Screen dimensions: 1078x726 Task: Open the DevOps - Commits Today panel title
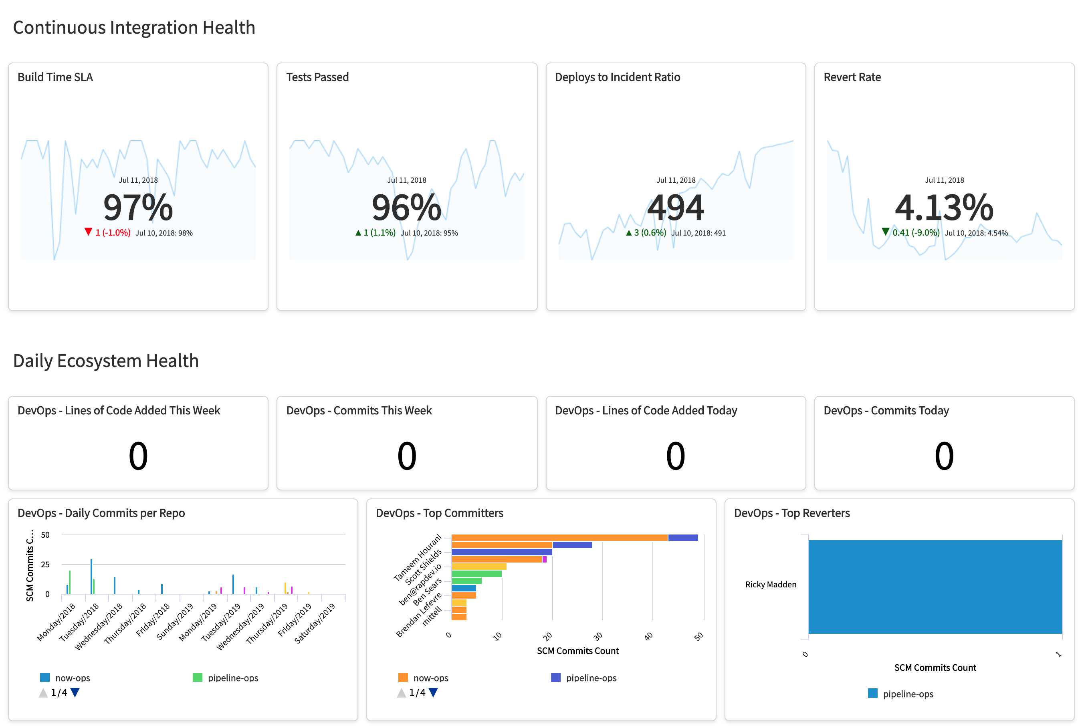point(886,410)
